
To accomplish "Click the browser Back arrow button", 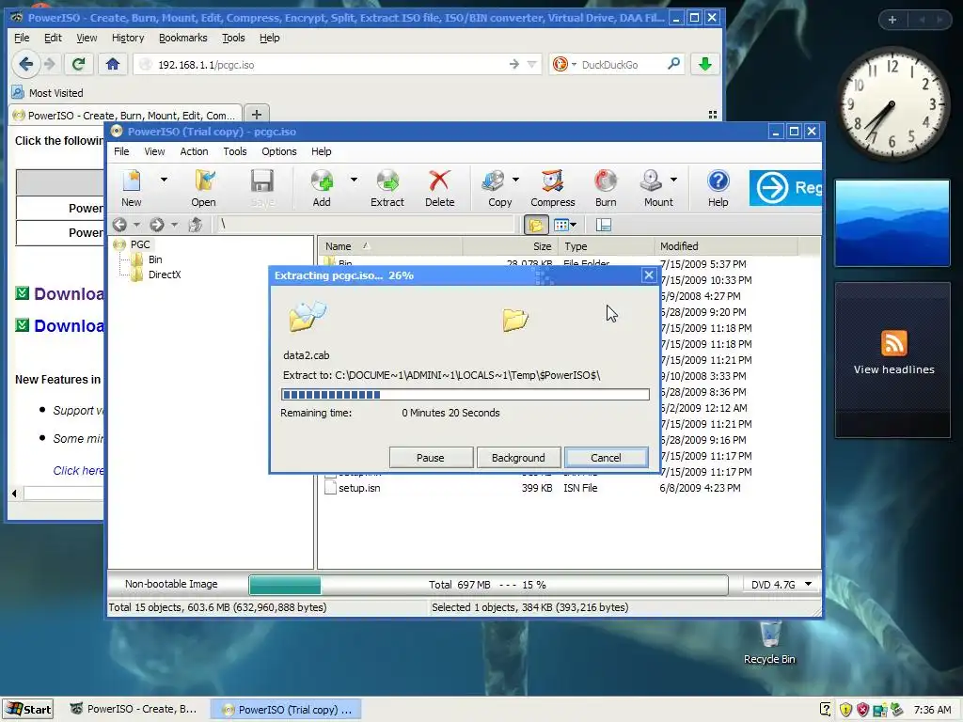I will click(25, 64).
